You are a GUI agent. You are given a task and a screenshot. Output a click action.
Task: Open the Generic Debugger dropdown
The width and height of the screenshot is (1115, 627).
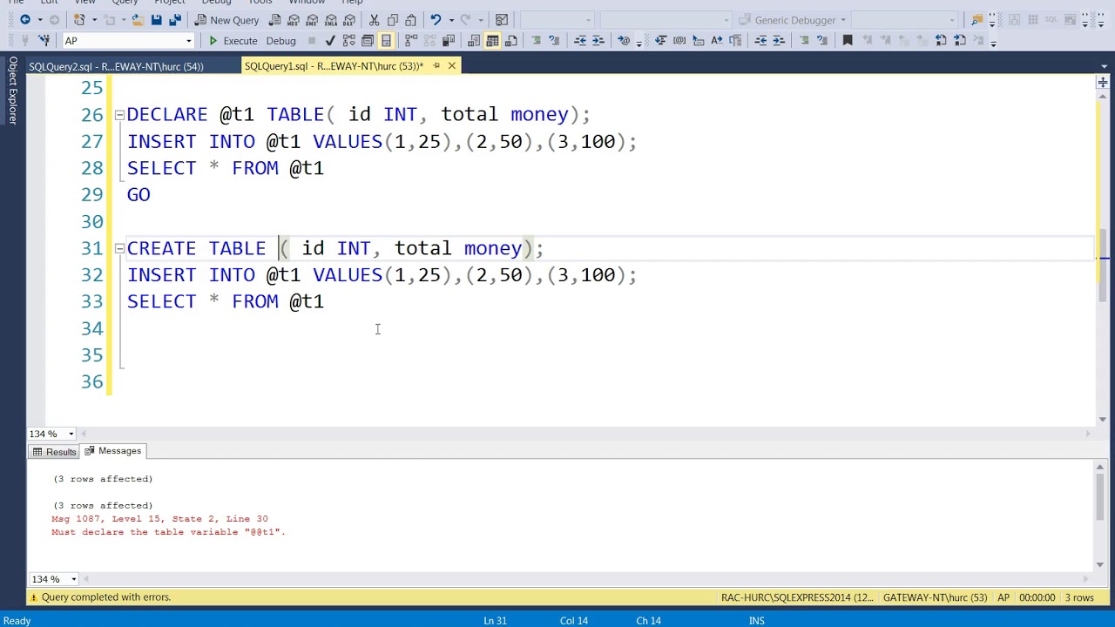point(842,20)
